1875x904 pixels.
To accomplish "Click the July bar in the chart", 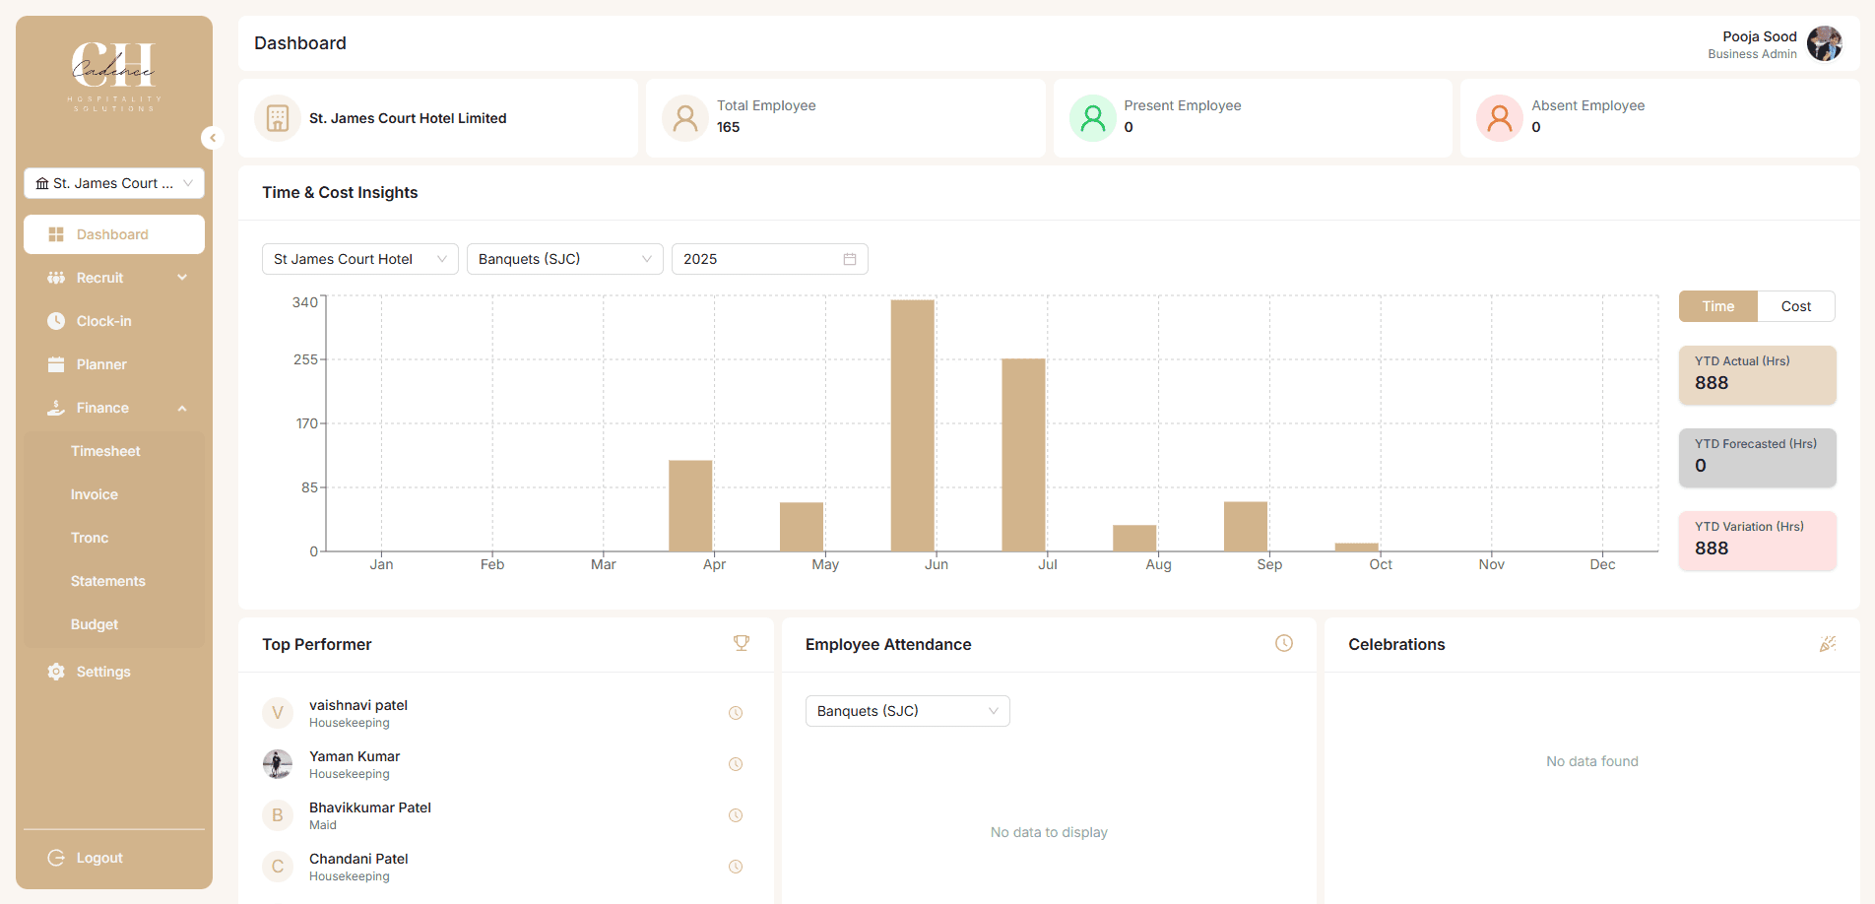I will point(1024,455).
